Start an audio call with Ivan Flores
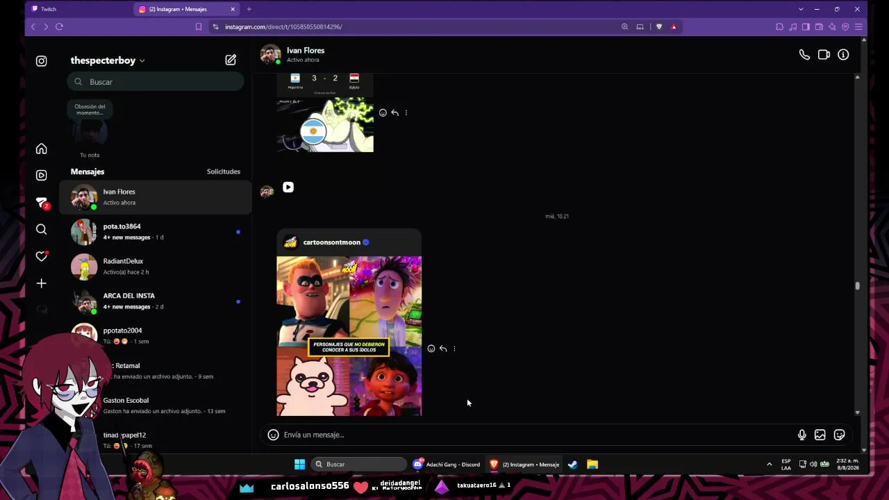 (804, 55)
